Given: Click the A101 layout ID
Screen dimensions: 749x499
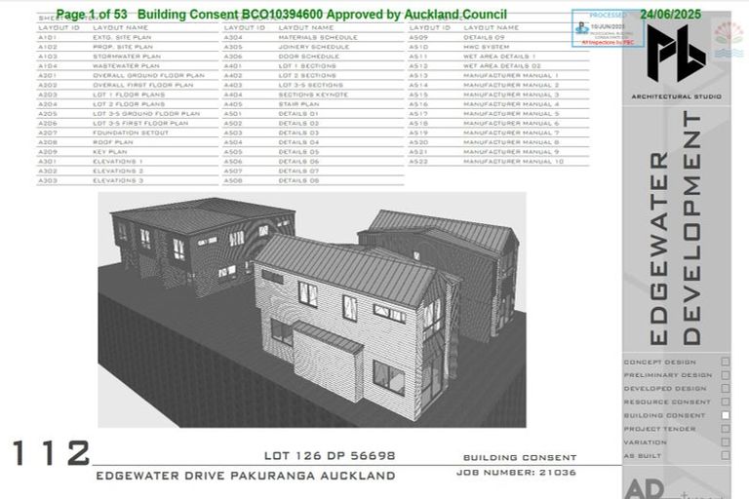Looking at the screenshot, I should 48,37.
